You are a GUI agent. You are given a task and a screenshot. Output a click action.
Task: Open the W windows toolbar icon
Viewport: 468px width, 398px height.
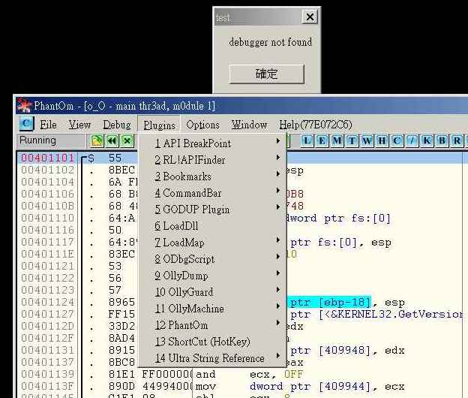pos(367,140)
